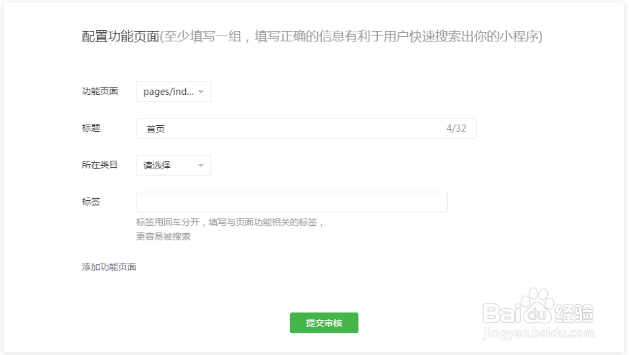Open the 所在类目 请选择 dropdown
The height and width of the screenshot is (355, 629).
pos(173,165)
